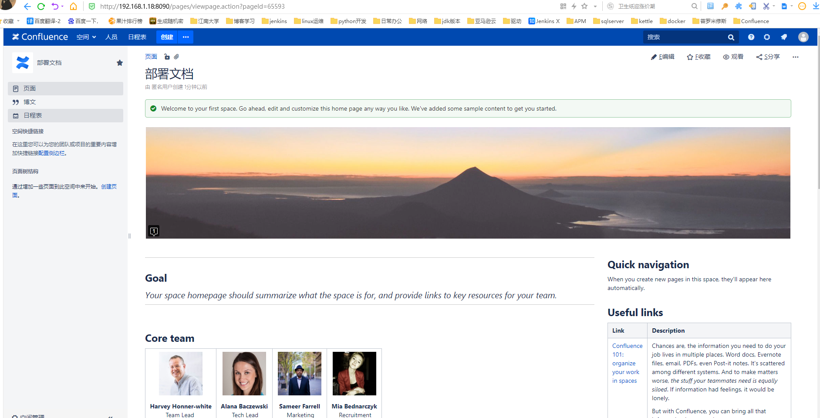Toggle 观看 to watch this page
This screenshot has height=418, width=820.
pyautogui.click(x=733, y=57)
